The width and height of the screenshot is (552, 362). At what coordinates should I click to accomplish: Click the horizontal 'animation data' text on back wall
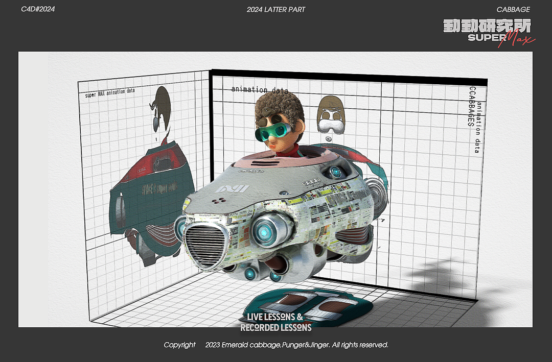pyautogui.click(x=260, y=90)
